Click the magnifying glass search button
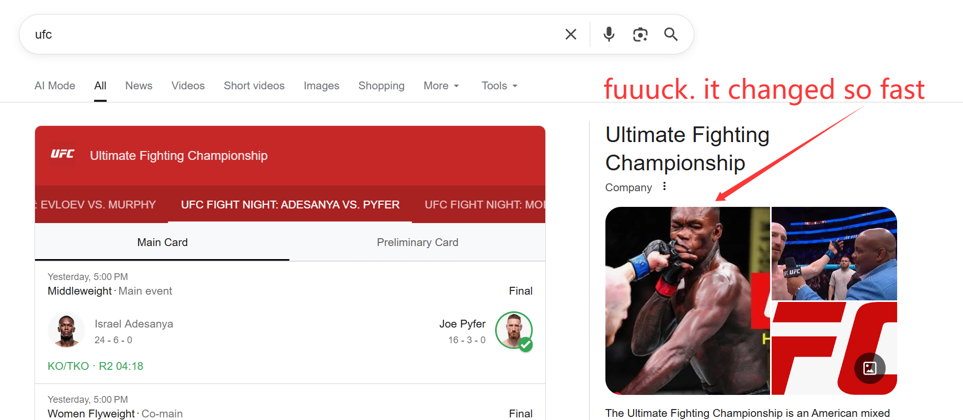Viewport: 963px width, 420px height. (x=671, y=34)
